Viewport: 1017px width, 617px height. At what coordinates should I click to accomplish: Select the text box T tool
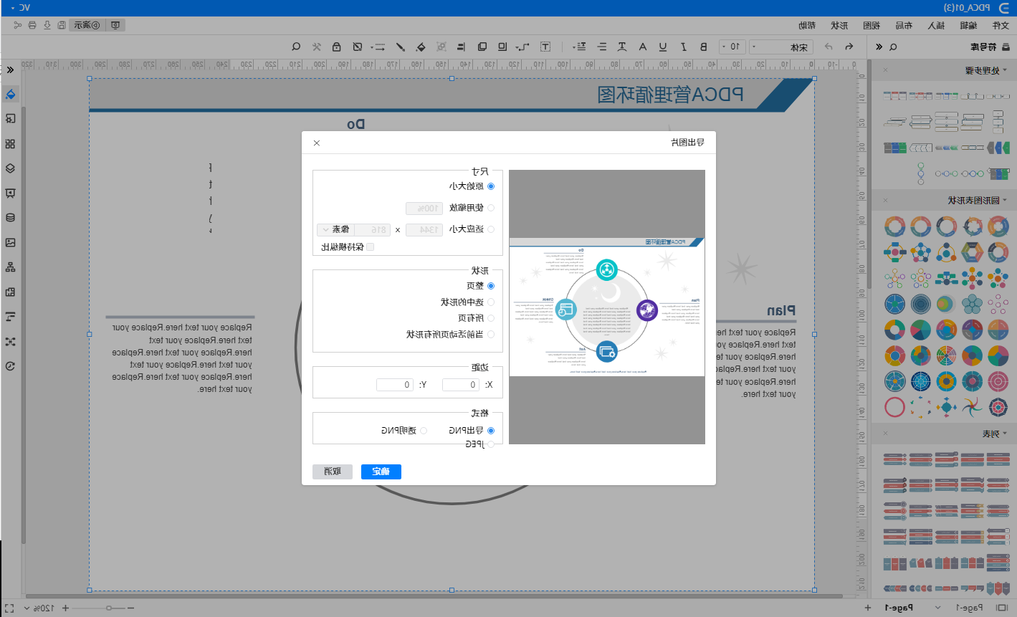pos(545,47)
